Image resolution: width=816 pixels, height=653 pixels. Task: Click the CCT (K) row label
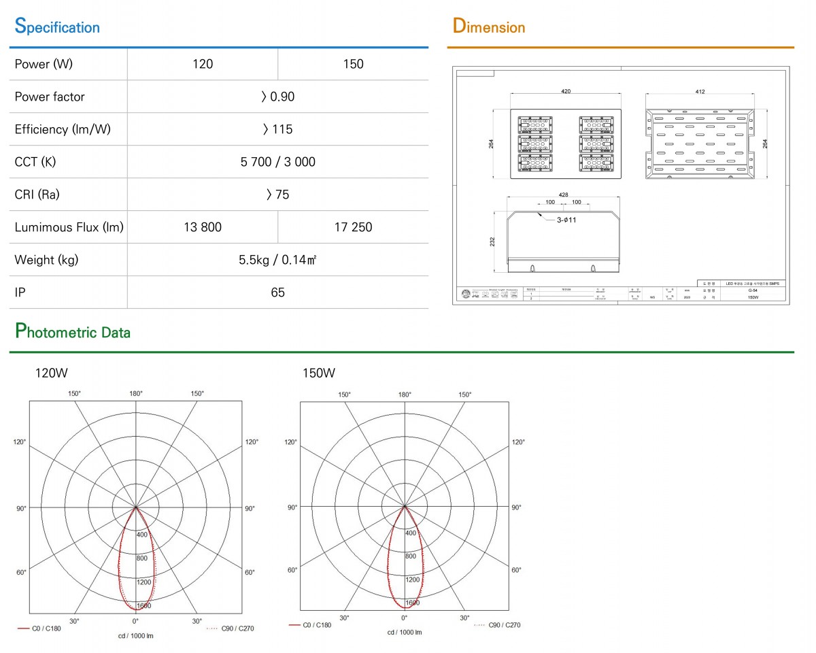click(35, 162)
